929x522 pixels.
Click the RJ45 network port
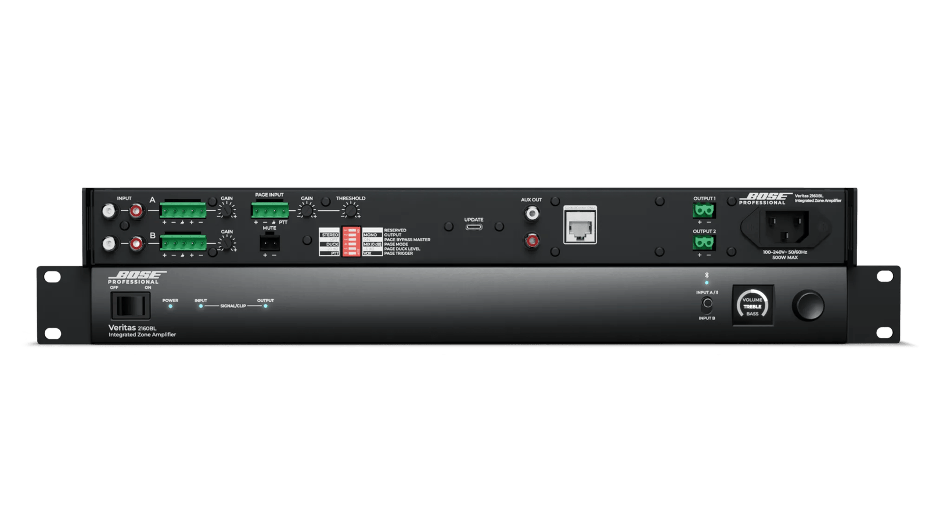580,225
